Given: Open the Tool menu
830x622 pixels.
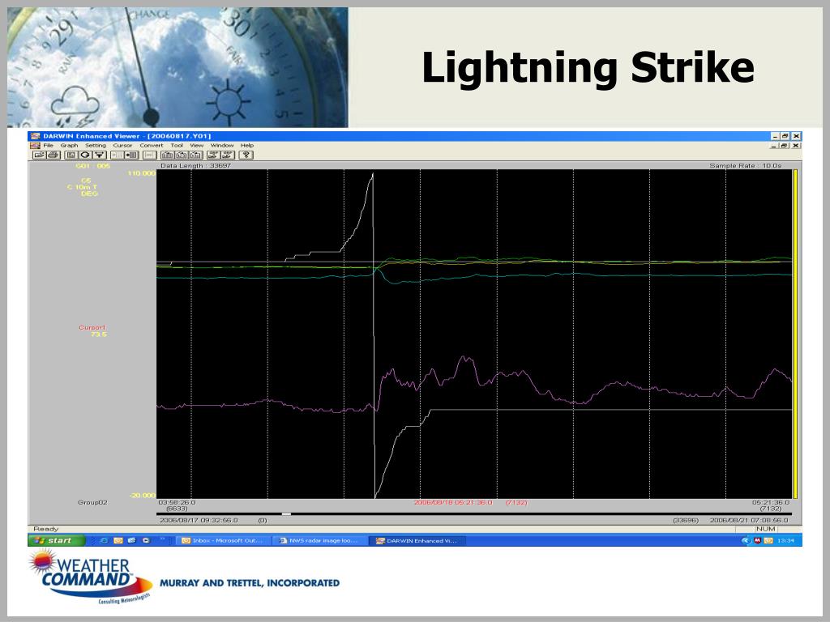Looking at the screenshot, I should (x=177, y=146).
